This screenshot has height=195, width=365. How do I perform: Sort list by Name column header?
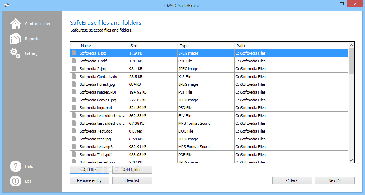[x=103, y=45]
